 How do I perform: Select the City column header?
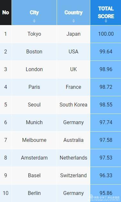pos(34,13)
